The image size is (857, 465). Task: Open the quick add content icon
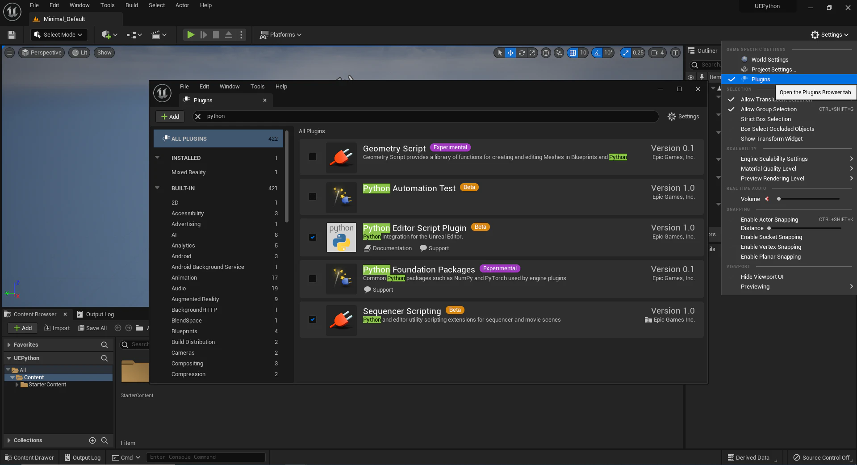pos(109,35)
